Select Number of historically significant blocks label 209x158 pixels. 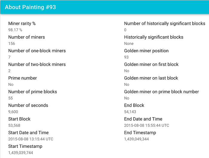165,24
